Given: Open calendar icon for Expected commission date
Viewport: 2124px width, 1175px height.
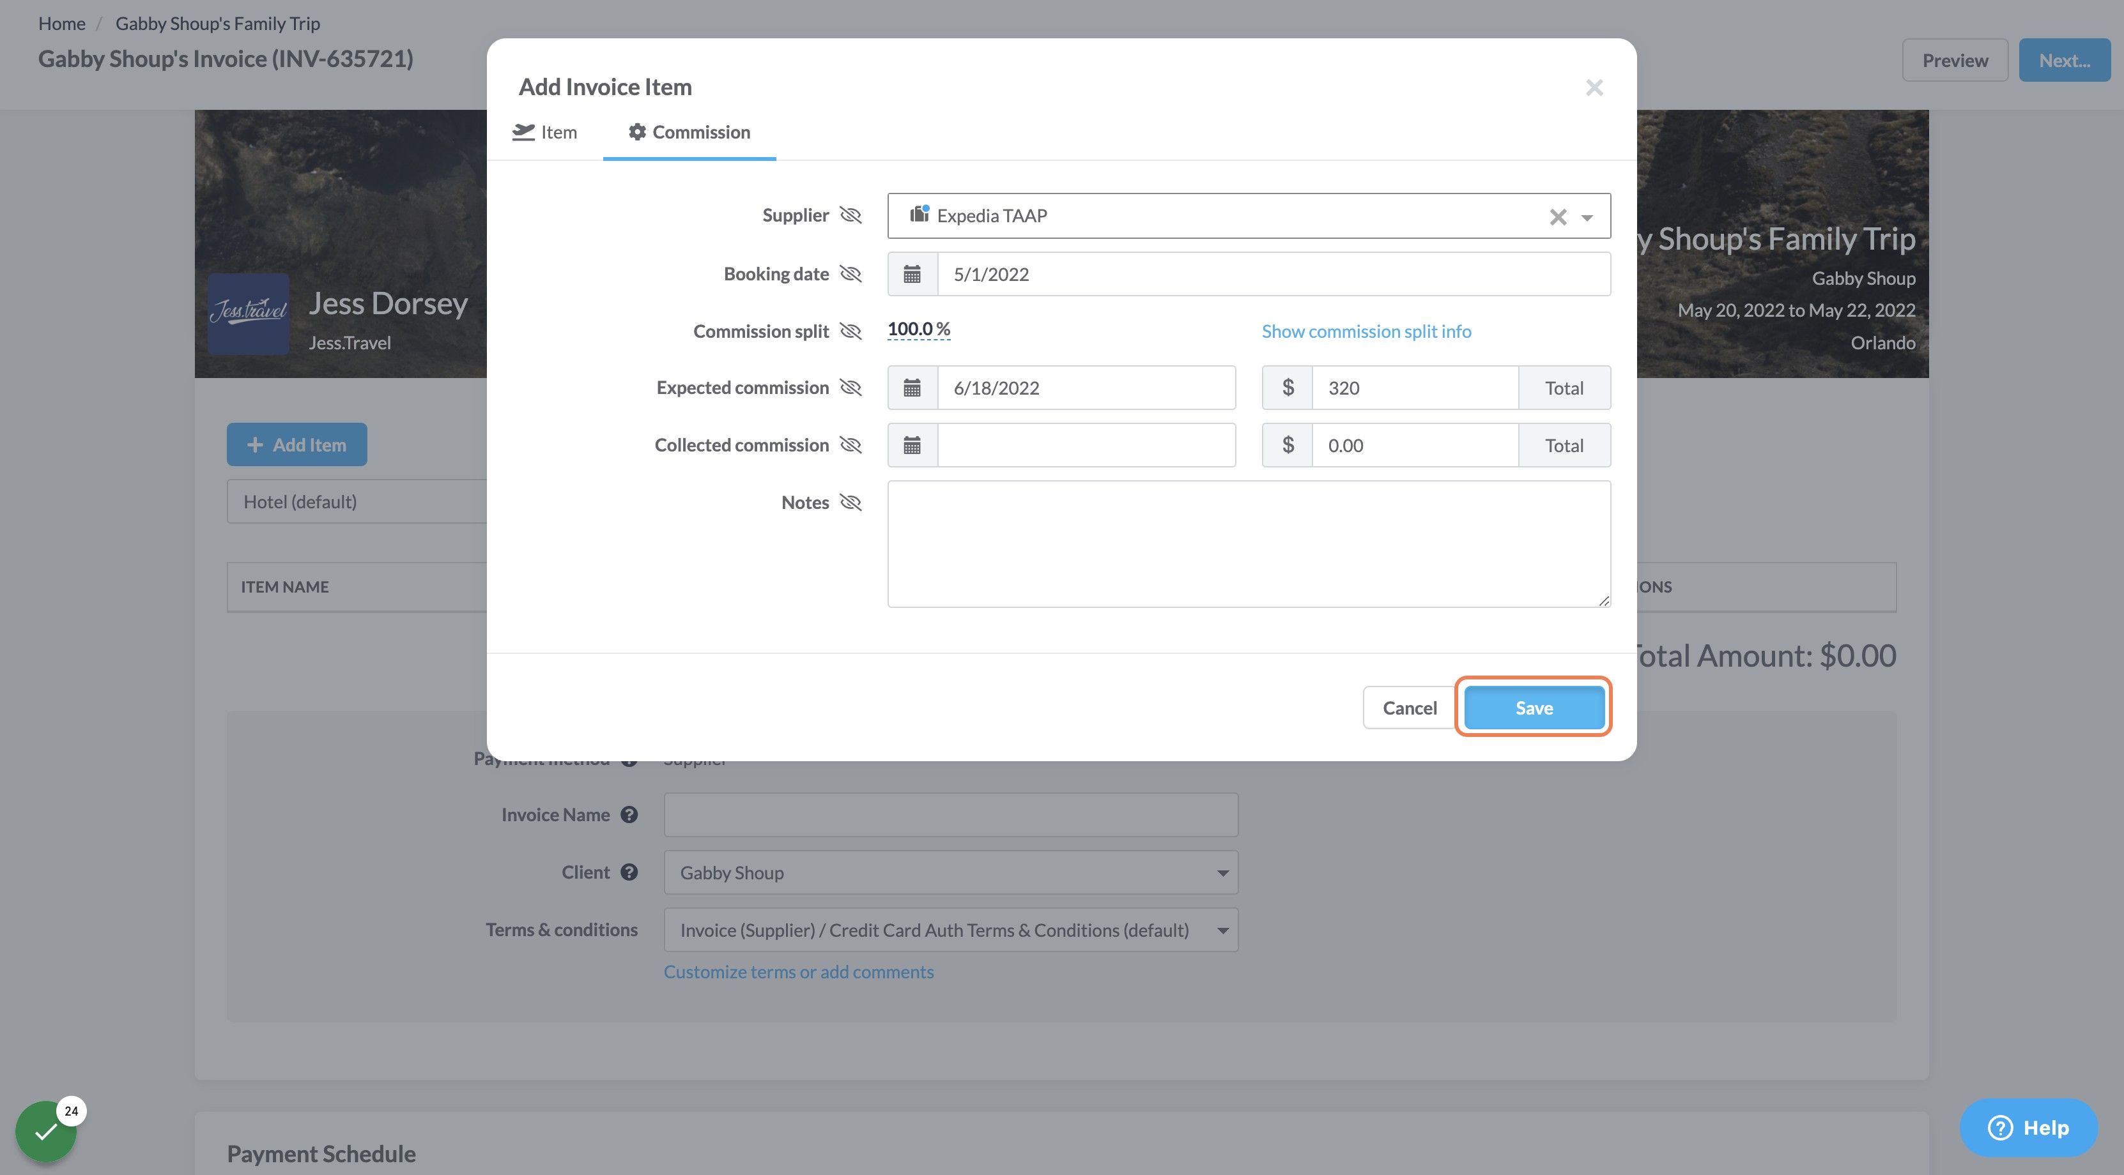Looking at the screenshot, I should (x=912, y=388).
